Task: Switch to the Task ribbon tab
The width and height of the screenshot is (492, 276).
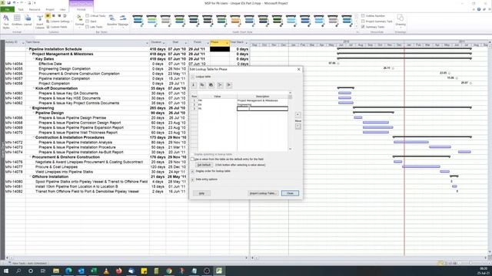Action: 21,9
